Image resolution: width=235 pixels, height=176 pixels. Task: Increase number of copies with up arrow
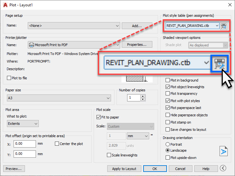point(143,96)
